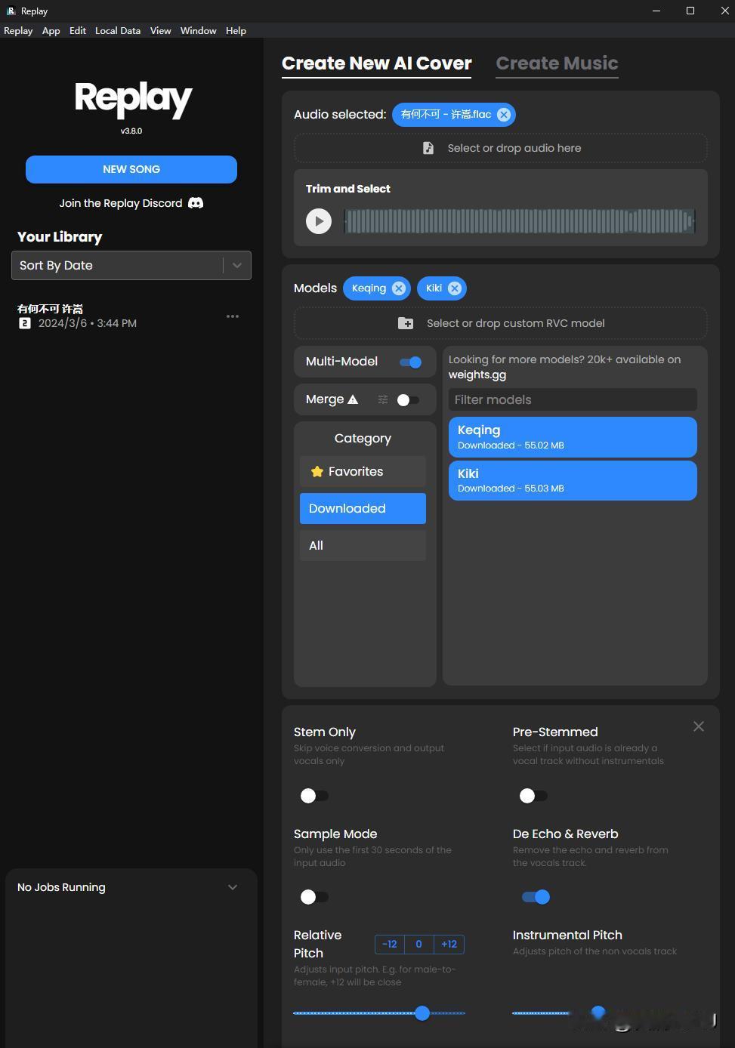Open the App menu
The height and width of the screenshot is (1048, 735).
coord(51,31)
